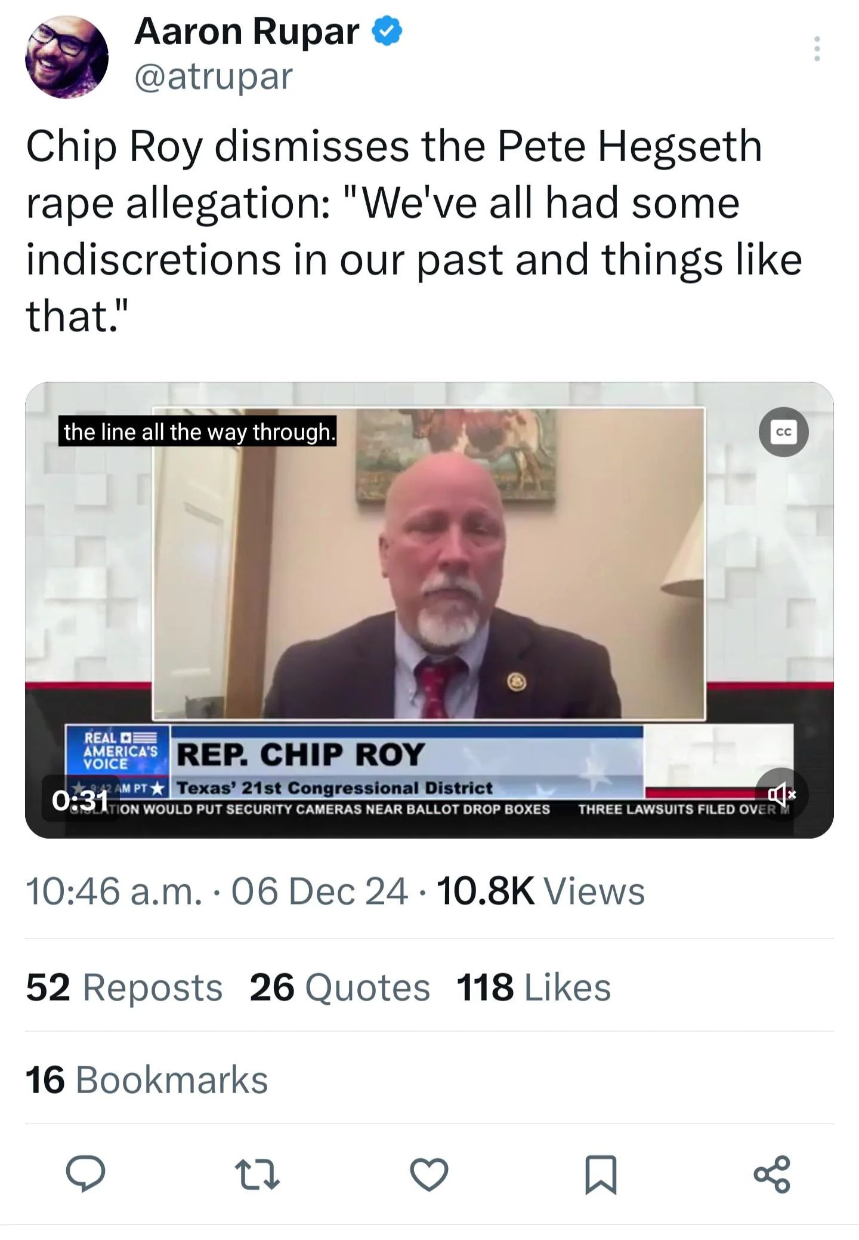Click the tweet timestamp 10:46 a.m.
The image size is (859, 1240).
click(114, 891)
